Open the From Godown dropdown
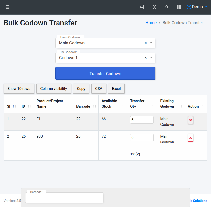This screenshot has height=207, width=211. [151, 43]
